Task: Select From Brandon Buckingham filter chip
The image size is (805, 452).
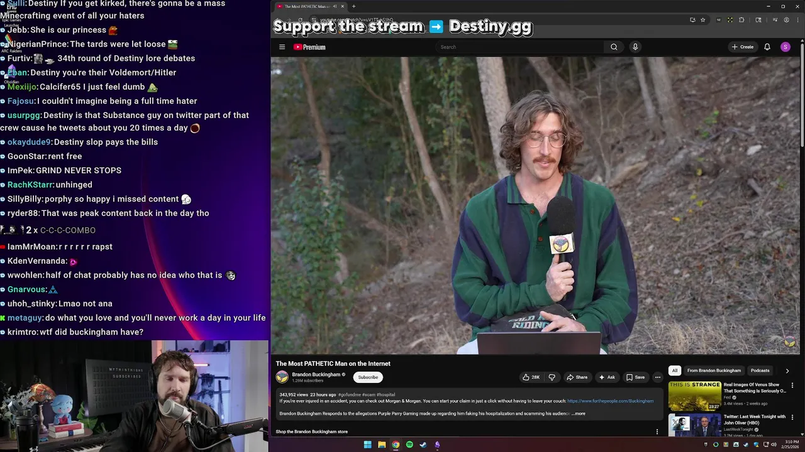Action: pos(714,370)
